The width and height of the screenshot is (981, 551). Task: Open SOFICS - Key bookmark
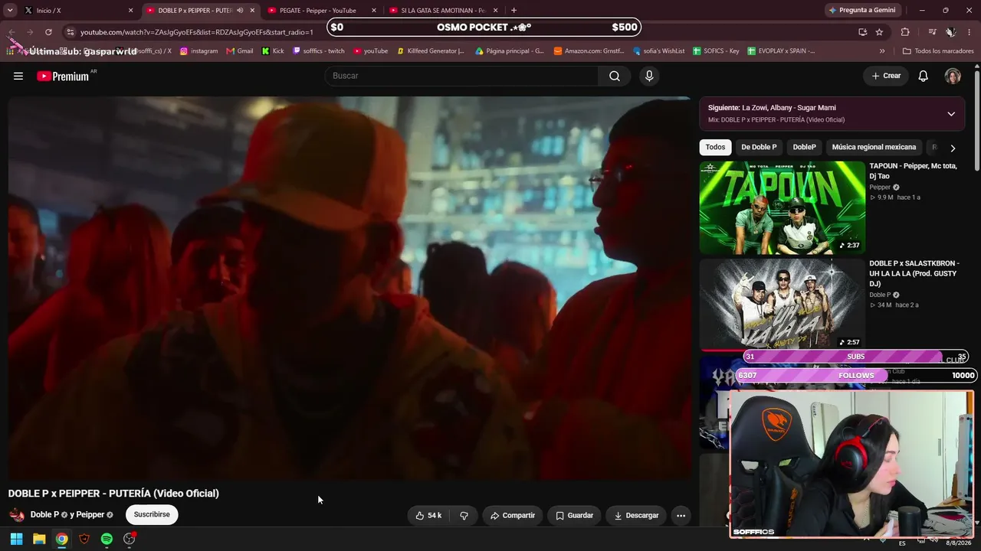click(716, 51)
